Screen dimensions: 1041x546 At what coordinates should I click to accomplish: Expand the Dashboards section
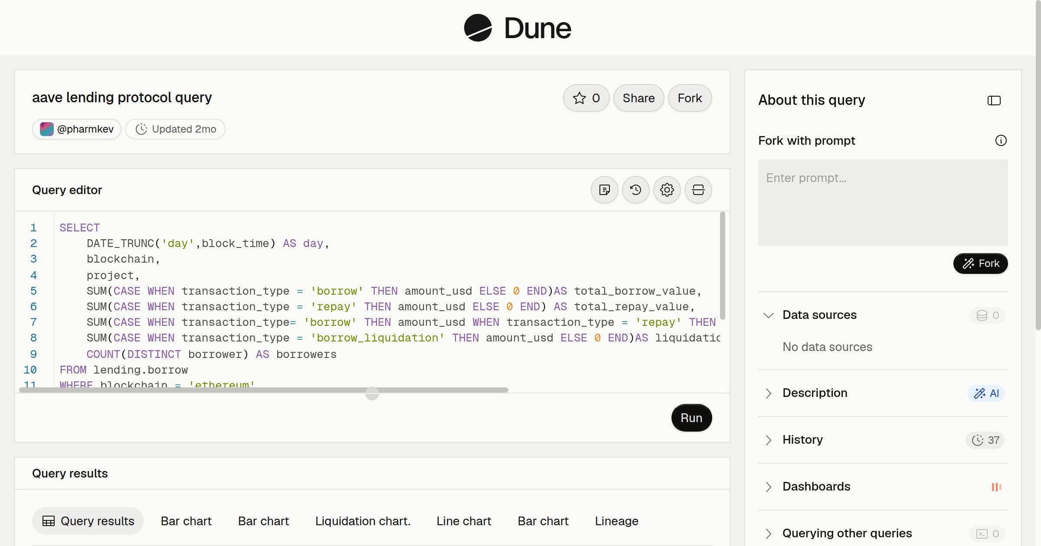tap(768, 487)
